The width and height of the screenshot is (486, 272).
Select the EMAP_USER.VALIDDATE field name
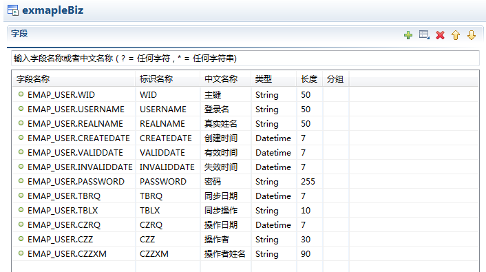click(75, 153)
